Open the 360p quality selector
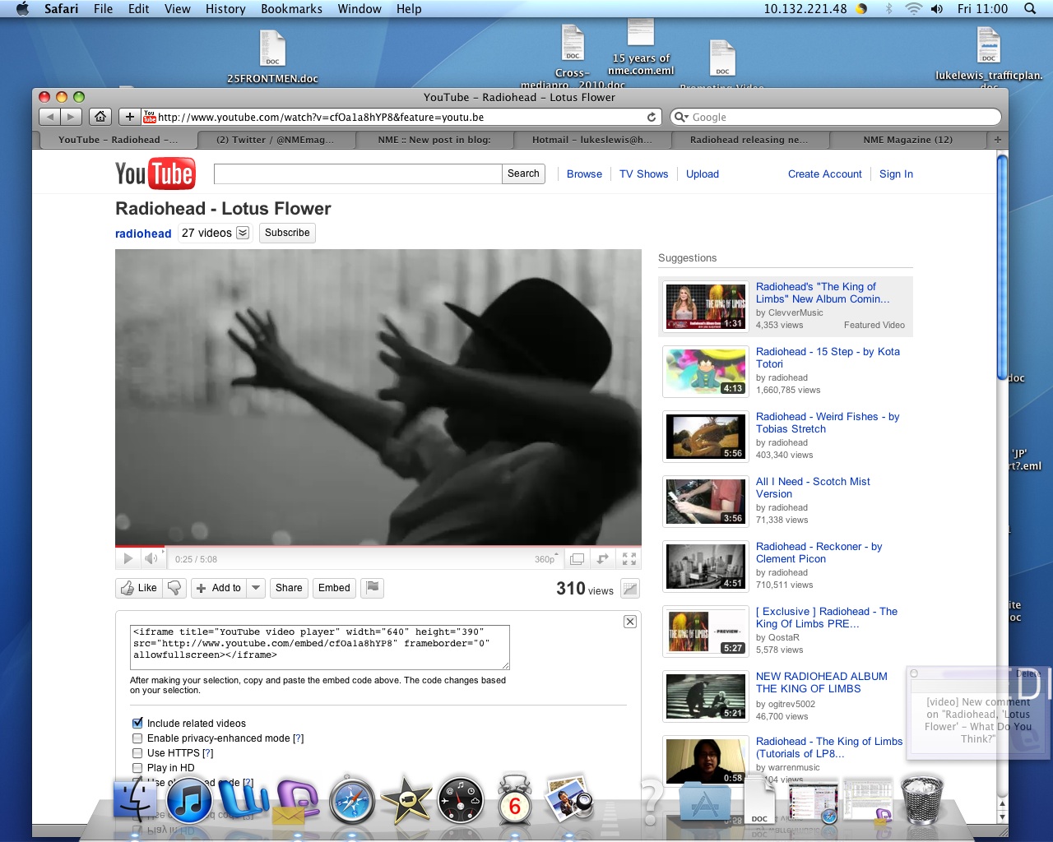Viewport: 1053px width, 842px height. 546,559
